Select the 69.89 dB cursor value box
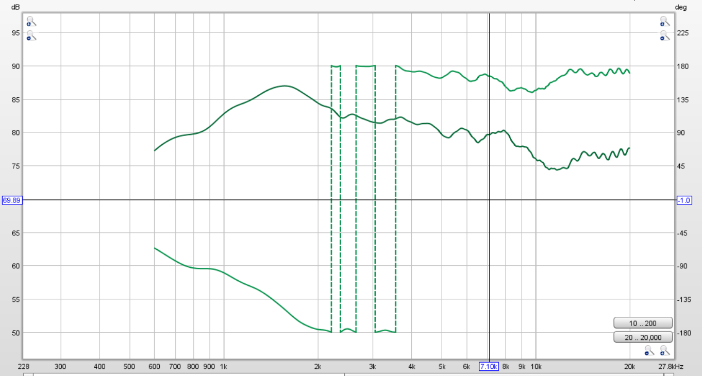 pos(12,200)
